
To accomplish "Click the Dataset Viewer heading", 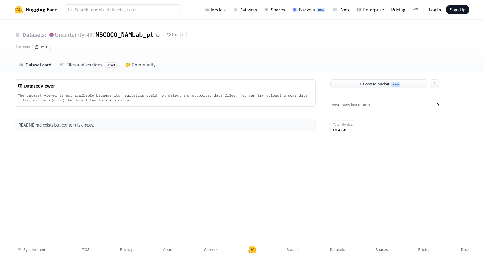I will coord(39,86).
